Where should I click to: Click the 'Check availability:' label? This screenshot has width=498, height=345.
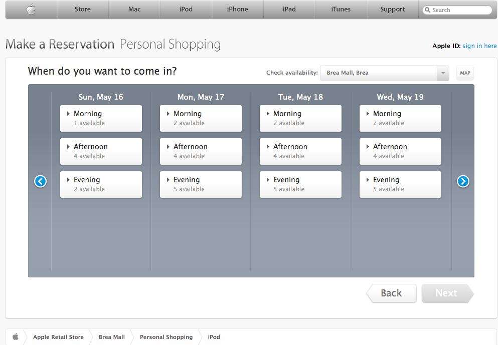pyautogui.click(x=292, y=73)
